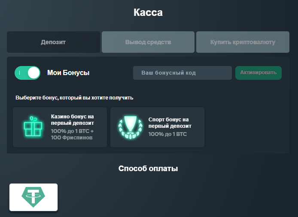Choose Казино бонус на первый депозит

pyautogui.click(x=60, y=127)
